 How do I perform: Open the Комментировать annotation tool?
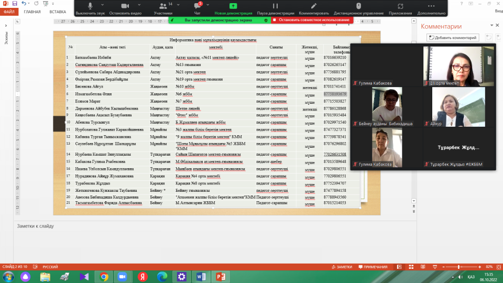click(314, 8)
